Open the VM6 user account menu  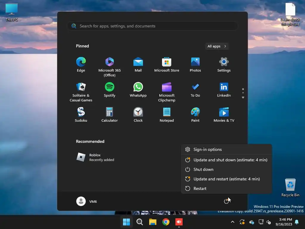pos(87,201)
